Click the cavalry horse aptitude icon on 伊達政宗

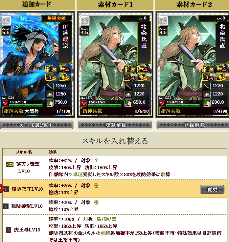pos(64,69)
